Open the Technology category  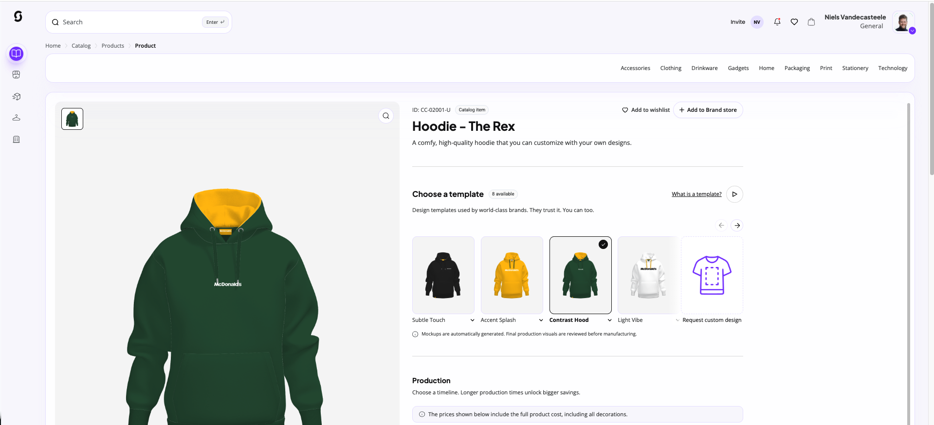coord(893,68)
